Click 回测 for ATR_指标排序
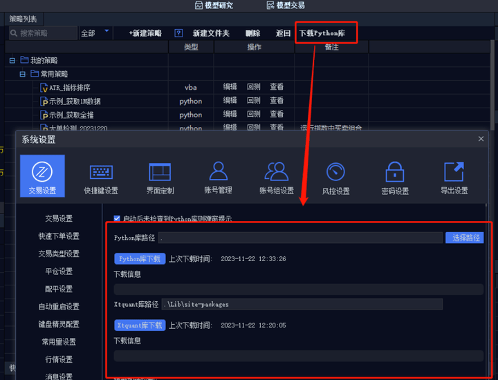The image size is (498, 380). [x=254, y=86]
